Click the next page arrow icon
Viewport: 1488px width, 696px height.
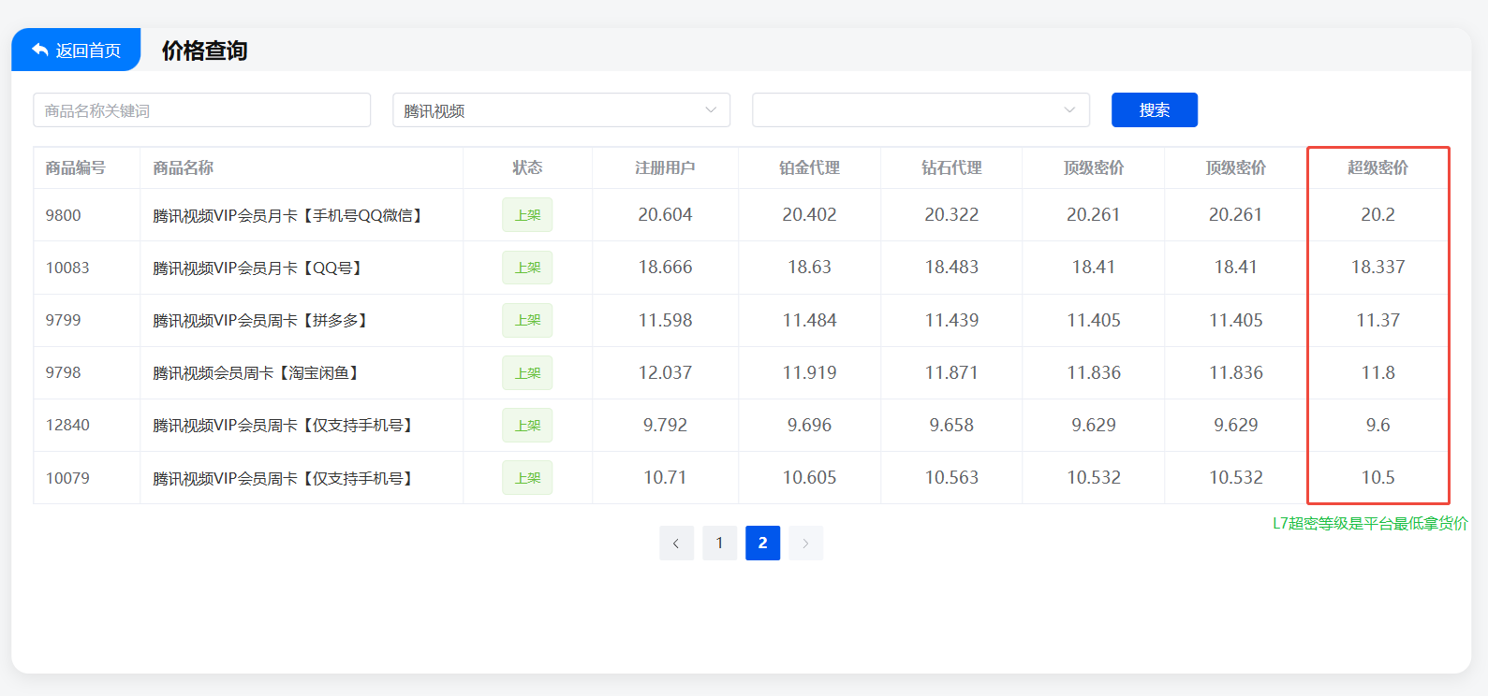[x=805, y=544]
